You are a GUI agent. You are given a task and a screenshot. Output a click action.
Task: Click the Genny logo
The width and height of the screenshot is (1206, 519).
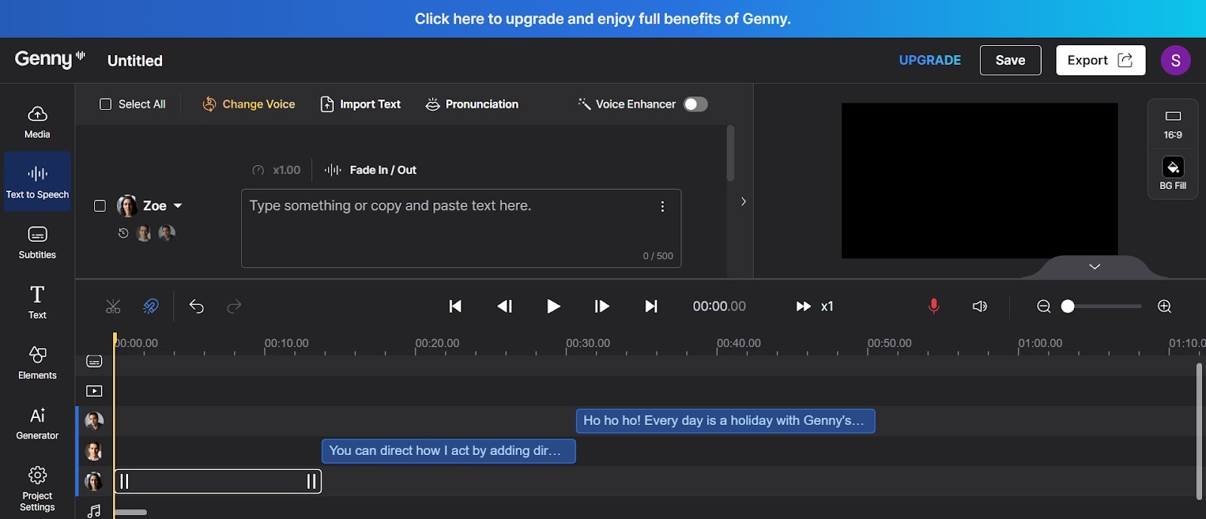tap(50, 59)
